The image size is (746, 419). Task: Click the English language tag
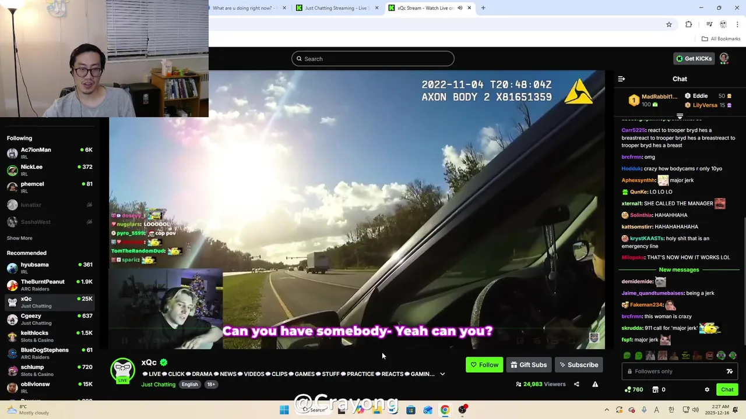click(189, 384)
